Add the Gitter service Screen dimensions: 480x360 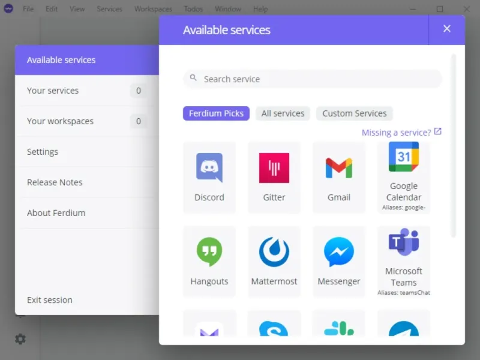pos(274,177)
